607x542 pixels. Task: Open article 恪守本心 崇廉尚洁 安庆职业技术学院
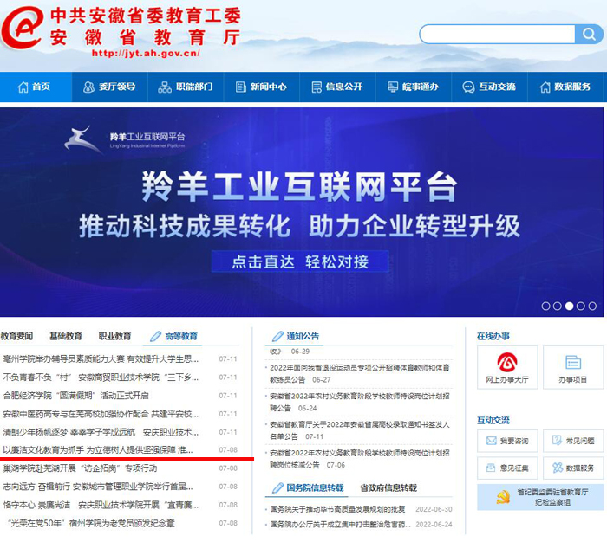[101, 505]
